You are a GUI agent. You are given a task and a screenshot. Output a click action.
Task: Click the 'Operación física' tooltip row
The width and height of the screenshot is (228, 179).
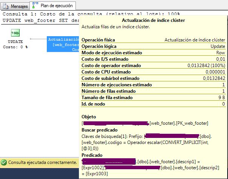click(153, 40)
